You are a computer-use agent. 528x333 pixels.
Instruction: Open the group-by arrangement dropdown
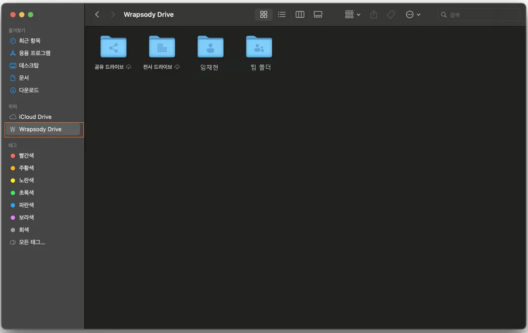(353, 15)
